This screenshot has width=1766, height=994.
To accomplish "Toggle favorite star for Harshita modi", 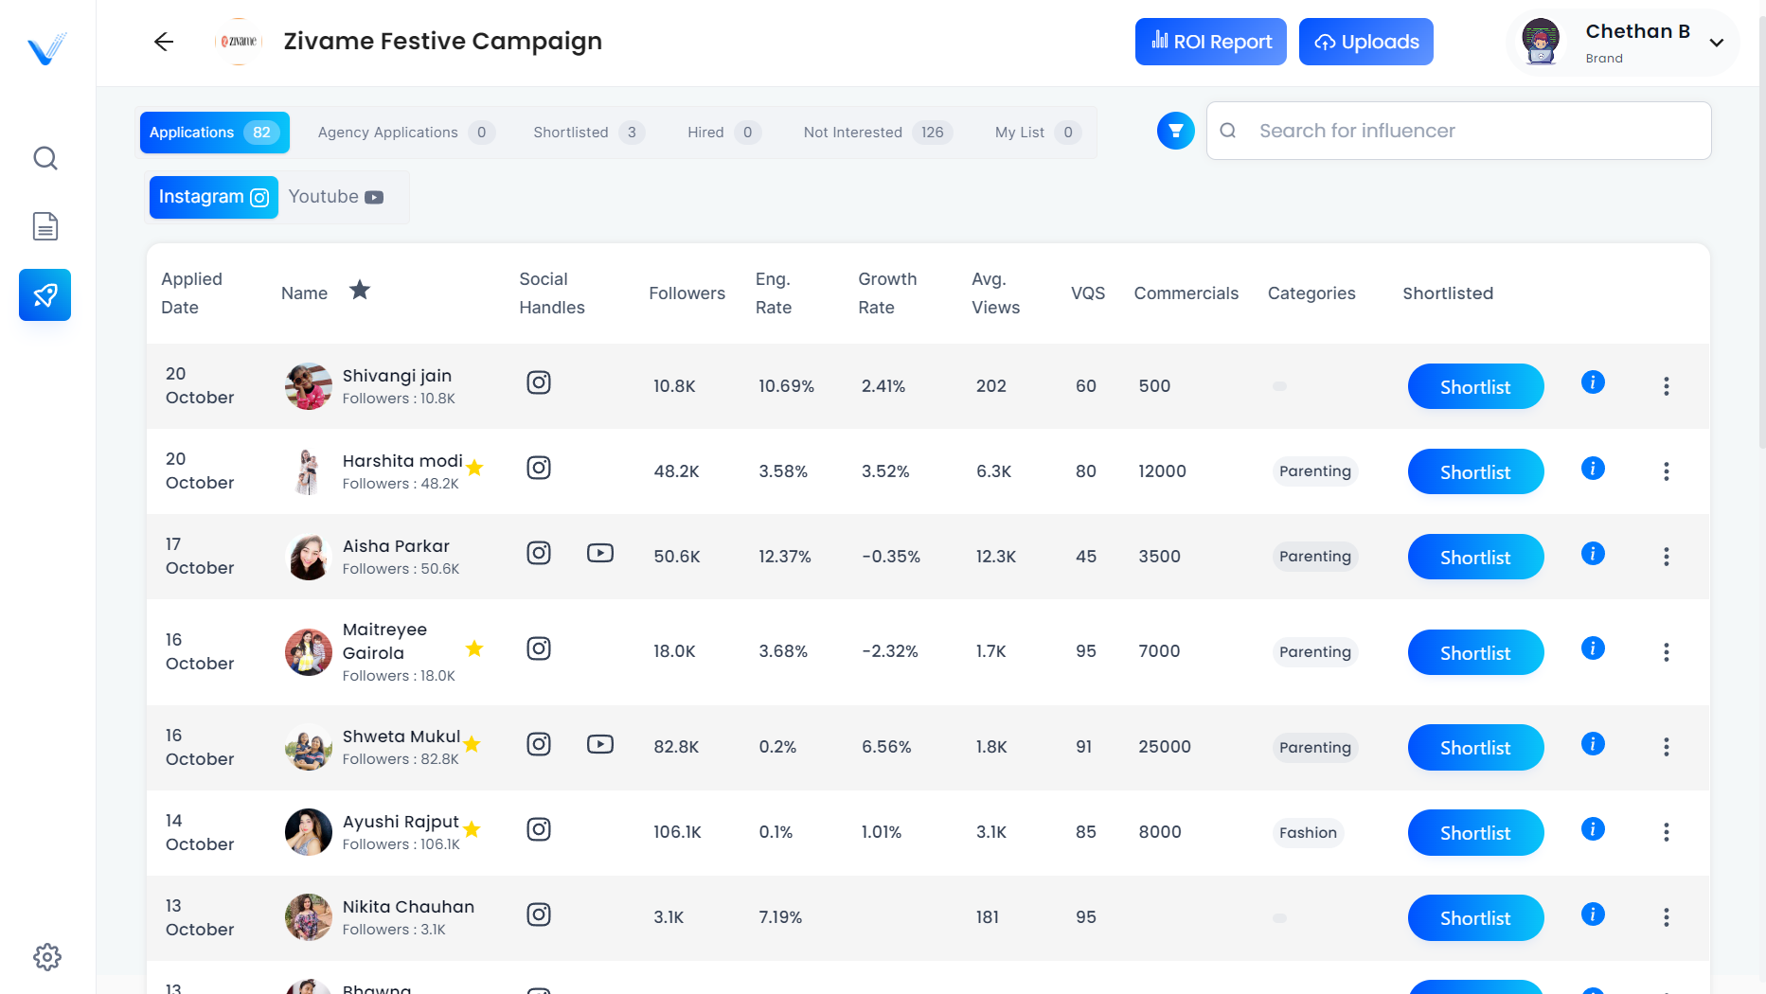I will click(x=475, y=468).
